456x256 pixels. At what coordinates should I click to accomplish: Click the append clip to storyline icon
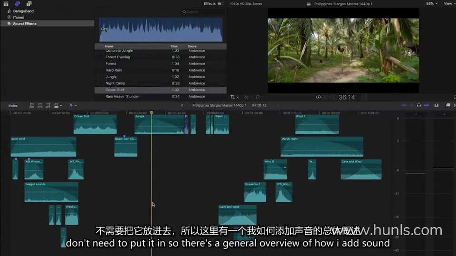pyautogui.click(x=48, y=105)
